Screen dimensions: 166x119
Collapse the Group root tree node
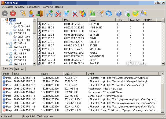point(3,20)
